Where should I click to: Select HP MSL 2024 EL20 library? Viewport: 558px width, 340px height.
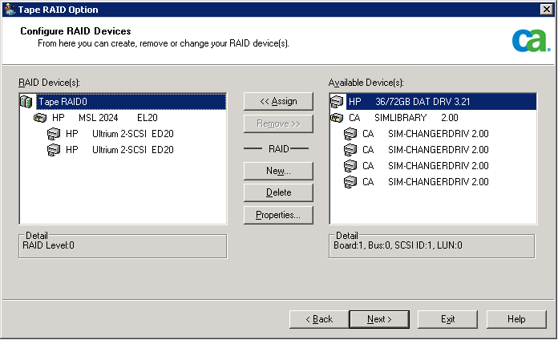[104, 118]
